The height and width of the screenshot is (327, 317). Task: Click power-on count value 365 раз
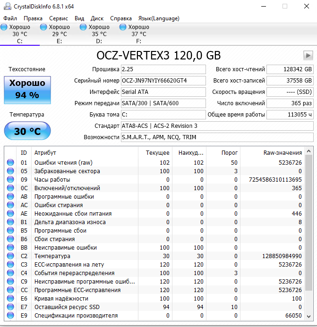[x=290, y=103]
